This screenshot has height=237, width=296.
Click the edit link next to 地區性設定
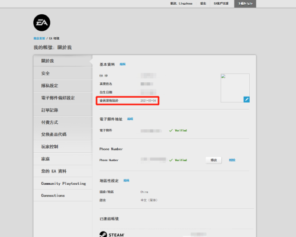(x=126, y=181)
